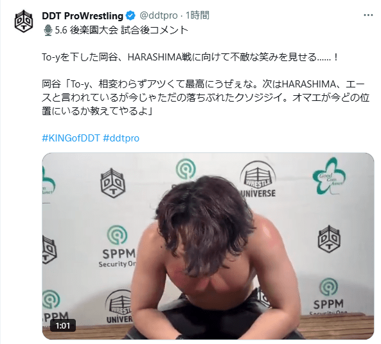Click the lower-right SPPM logo in video

pyautogui.click(x=328, y=296)
